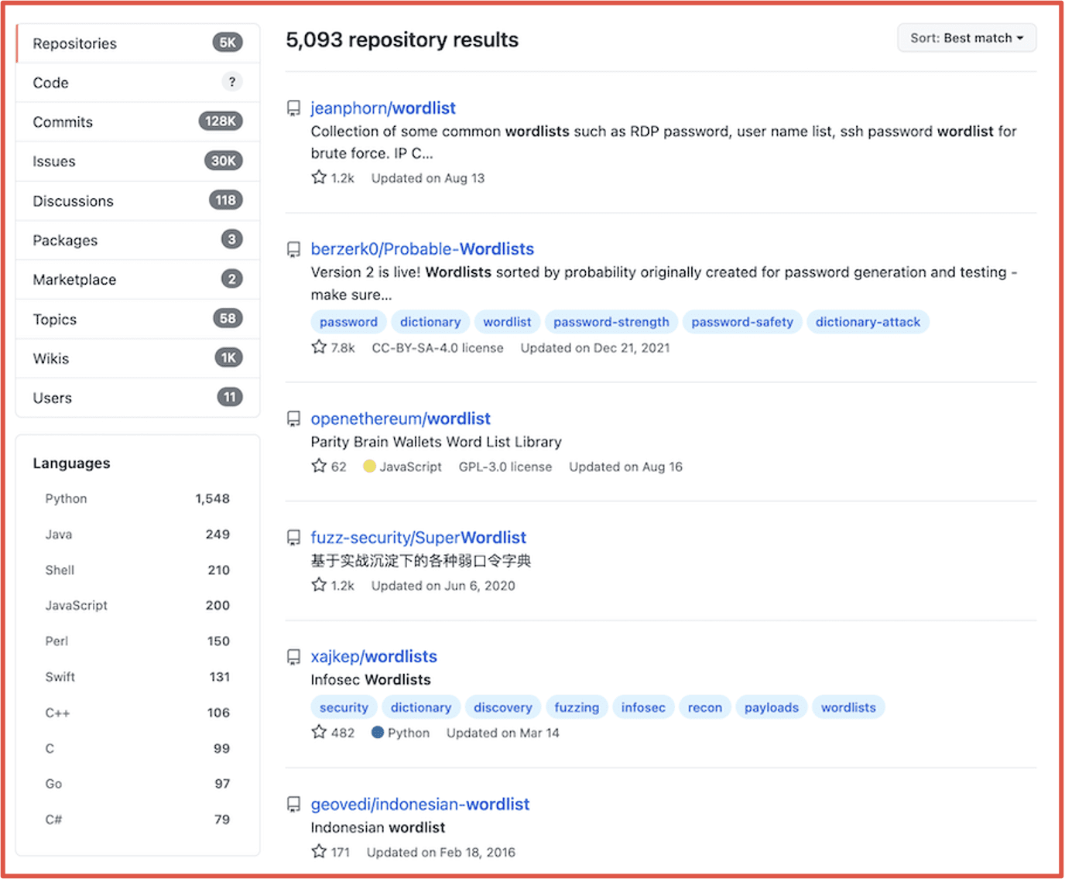Click star icon showing 482 stars
Viewport: 1065px width, 879px height.
pos(319,732)
